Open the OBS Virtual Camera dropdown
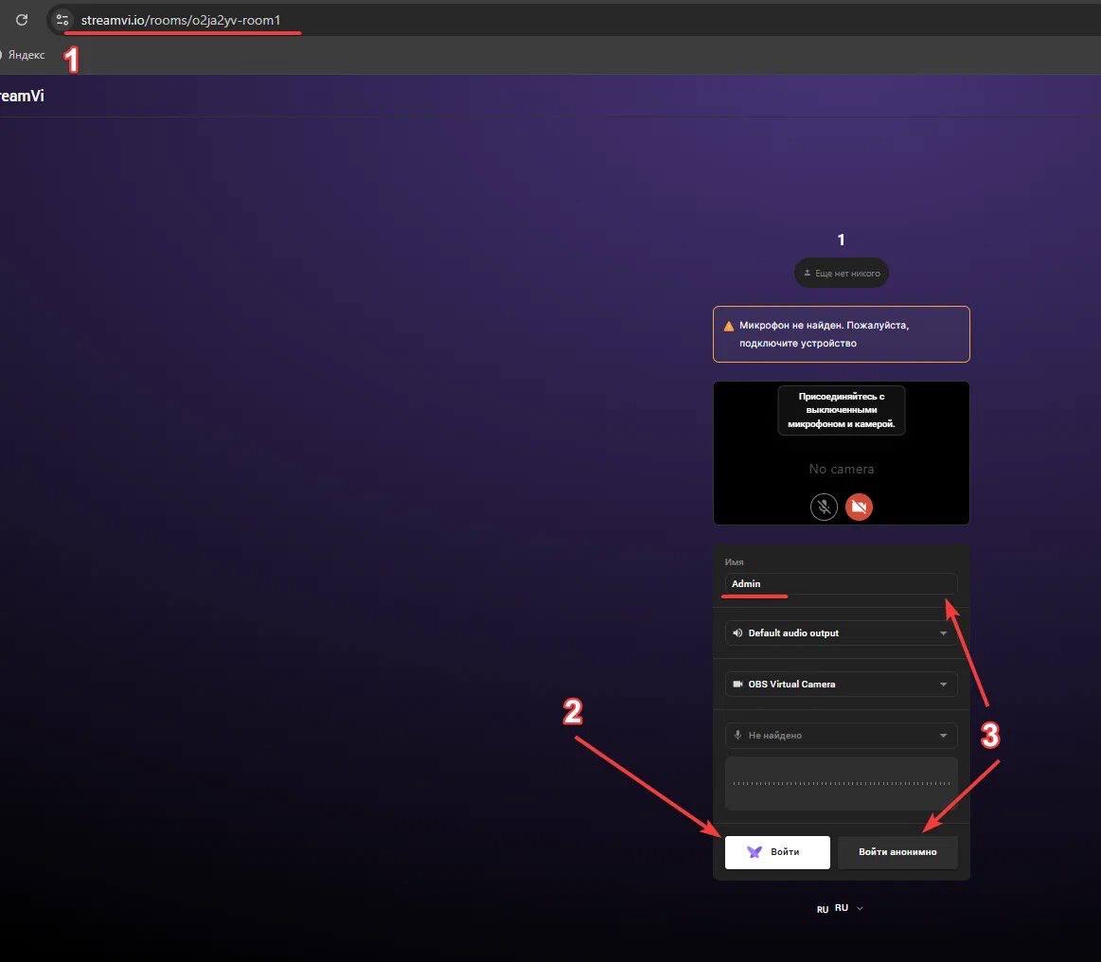The width and height of the screenshot is (1101, 962). tap(842, 684)
